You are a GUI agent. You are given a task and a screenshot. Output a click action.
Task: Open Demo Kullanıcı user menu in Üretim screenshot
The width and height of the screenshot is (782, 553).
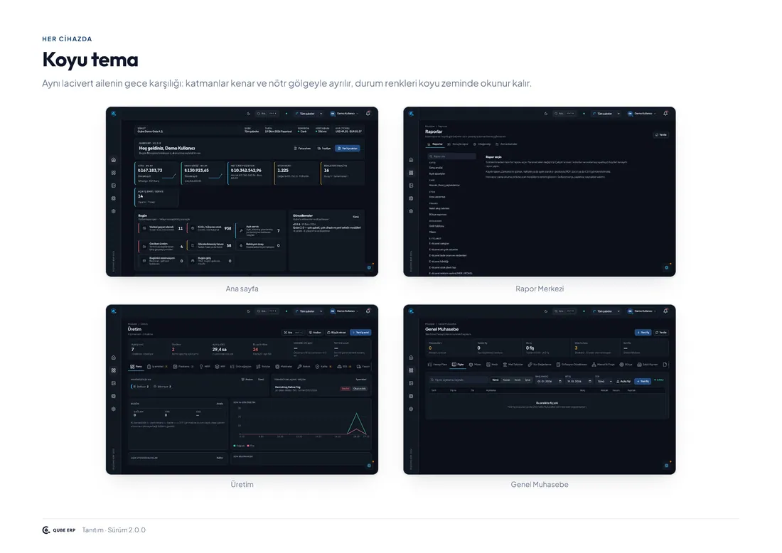click(x=345, y=311)
